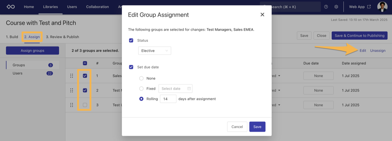Open the Libraries menu
392x141 pixels.
50,7
